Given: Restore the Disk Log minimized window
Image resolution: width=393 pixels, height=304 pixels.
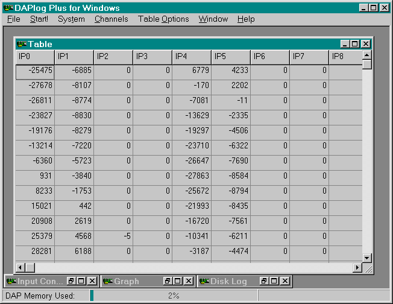Looking at the screenshot, I should (x=264, y=281).
